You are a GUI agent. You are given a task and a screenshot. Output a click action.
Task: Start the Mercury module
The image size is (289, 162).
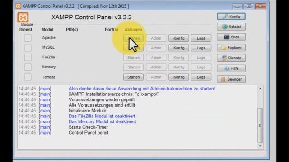click(x=134, y=67)
